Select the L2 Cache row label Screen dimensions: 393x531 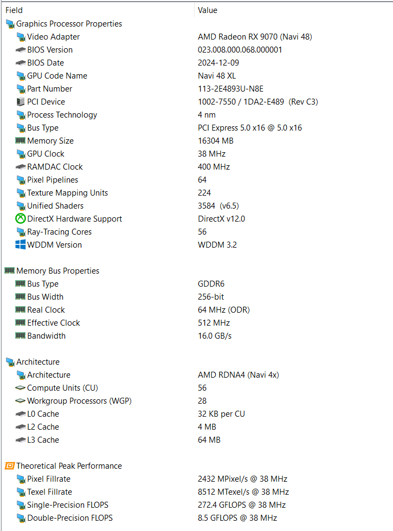pyautogui.click(x=43, y=427)
